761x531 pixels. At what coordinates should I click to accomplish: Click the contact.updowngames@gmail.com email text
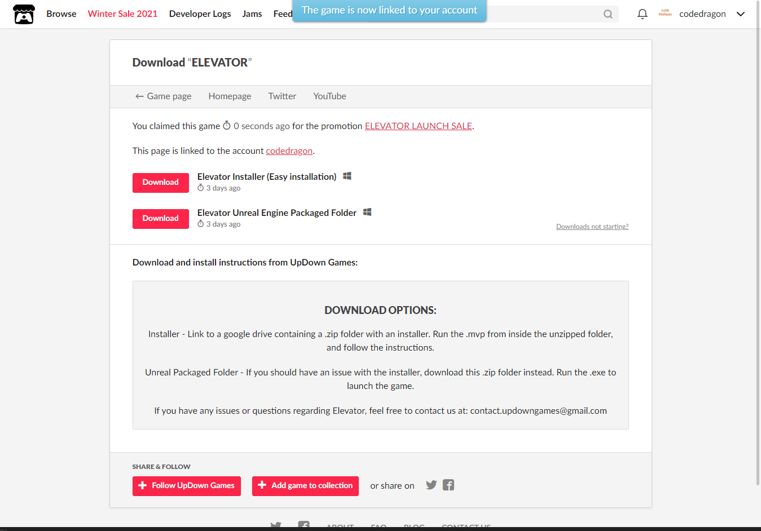click(x=539, y=411)
